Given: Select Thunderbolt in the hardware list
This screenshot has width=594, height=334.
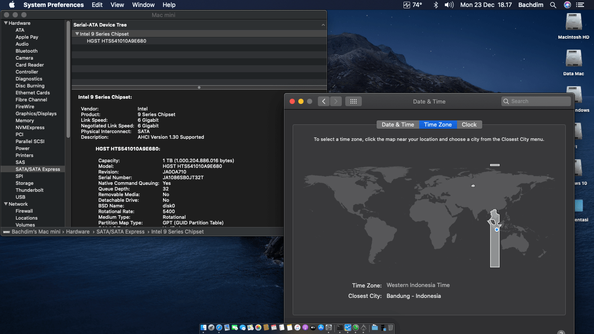Looking at the screenshot, I should coord(30,190).
